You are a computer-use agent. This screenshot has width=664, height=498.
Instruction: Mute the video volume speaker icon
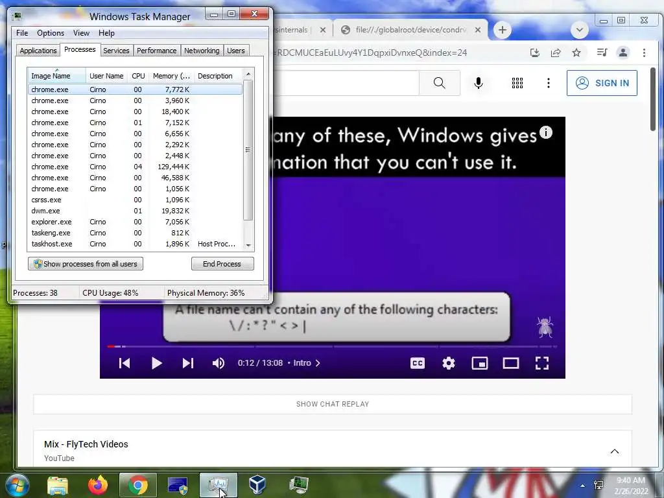tap(219, 363)
